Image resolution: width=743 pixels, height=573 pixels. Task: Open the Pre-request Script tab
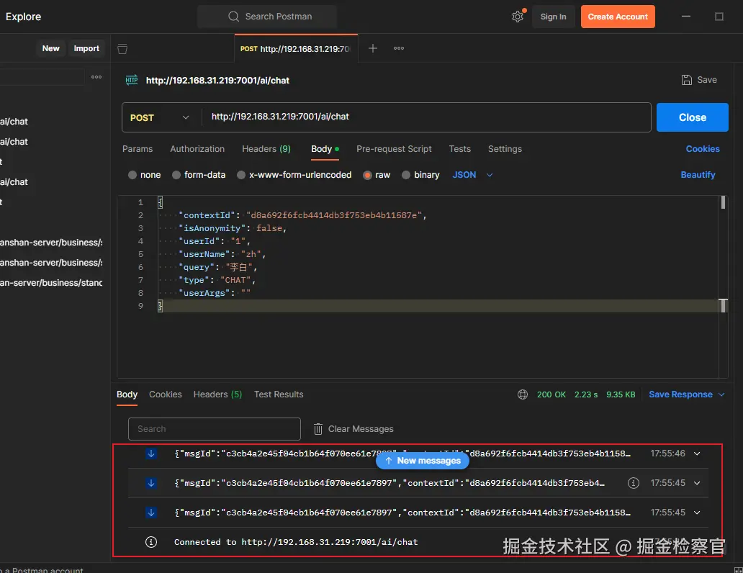(394, 149)
